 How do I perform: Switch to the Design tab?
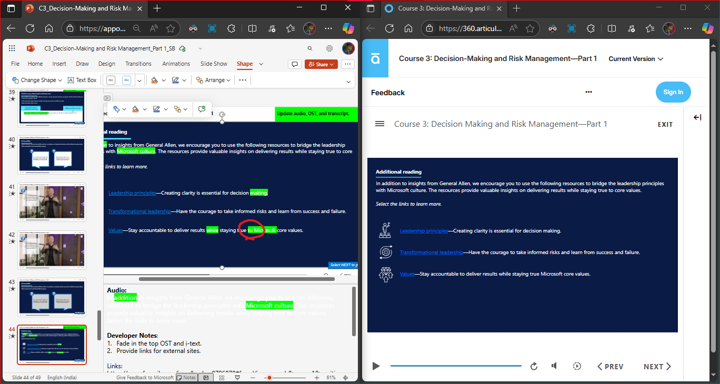point(106,64)
